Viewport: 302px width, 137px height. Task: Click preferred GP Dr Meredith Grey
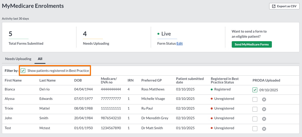coord(155,118)
